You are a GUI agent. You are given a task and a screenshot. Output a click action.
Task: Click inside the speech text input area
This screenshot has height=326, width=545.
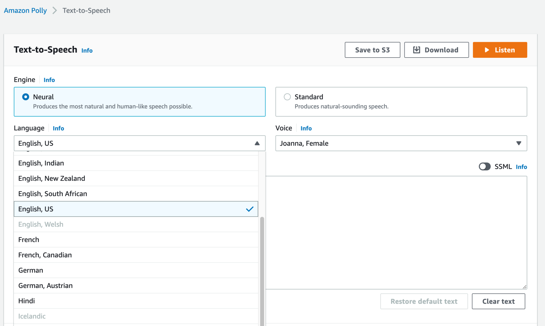pos(396,232)
